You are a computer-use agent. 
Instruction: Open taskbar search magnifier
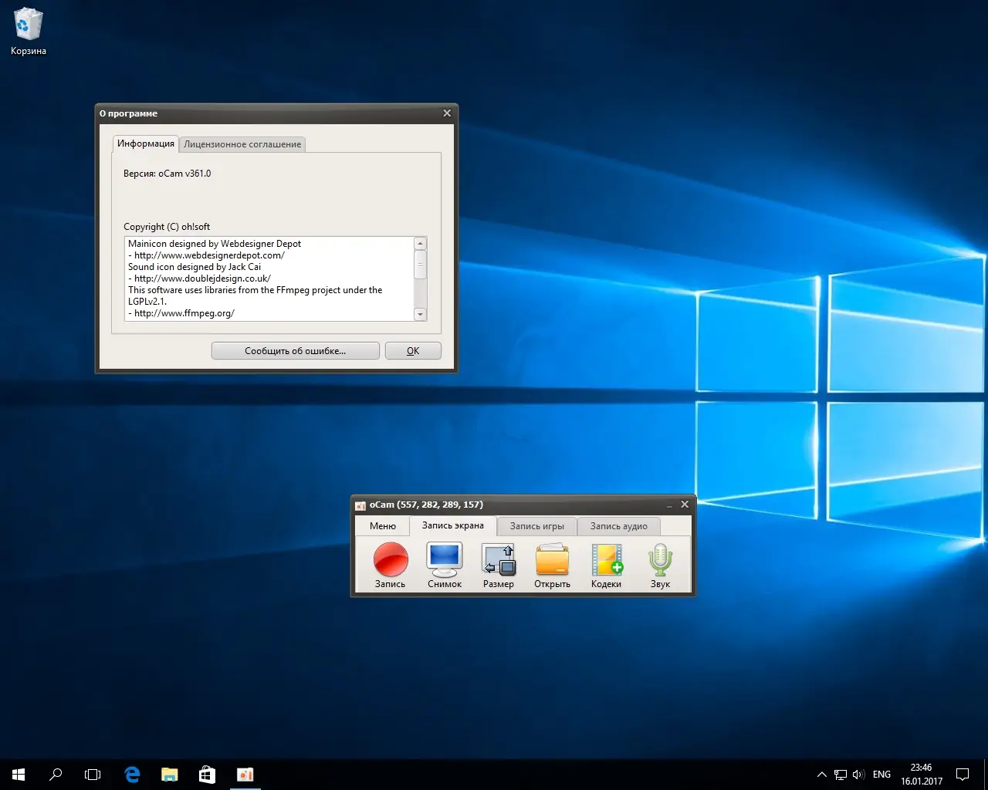[x=56, y=775]
